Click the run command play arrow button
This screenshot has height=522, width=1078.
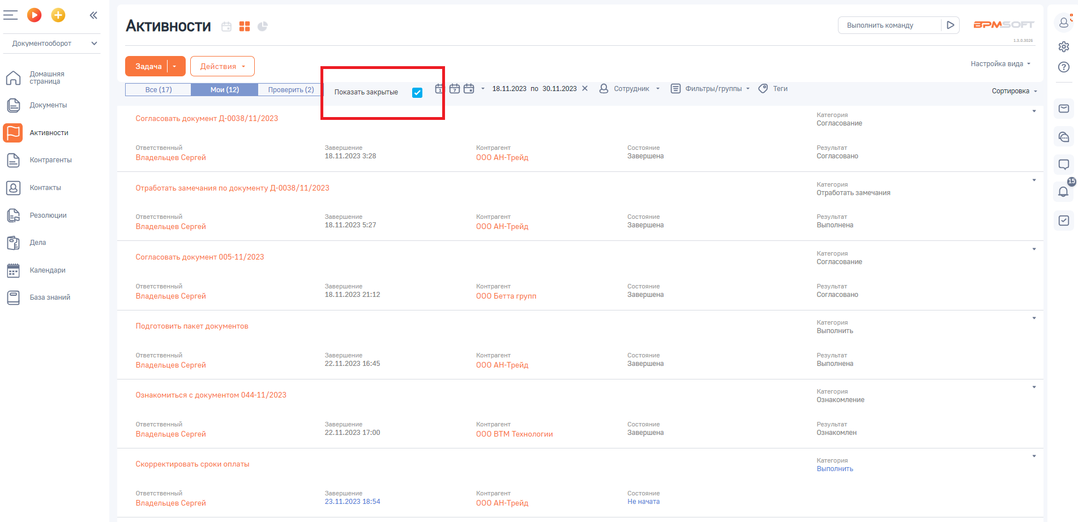pos(951,25)
